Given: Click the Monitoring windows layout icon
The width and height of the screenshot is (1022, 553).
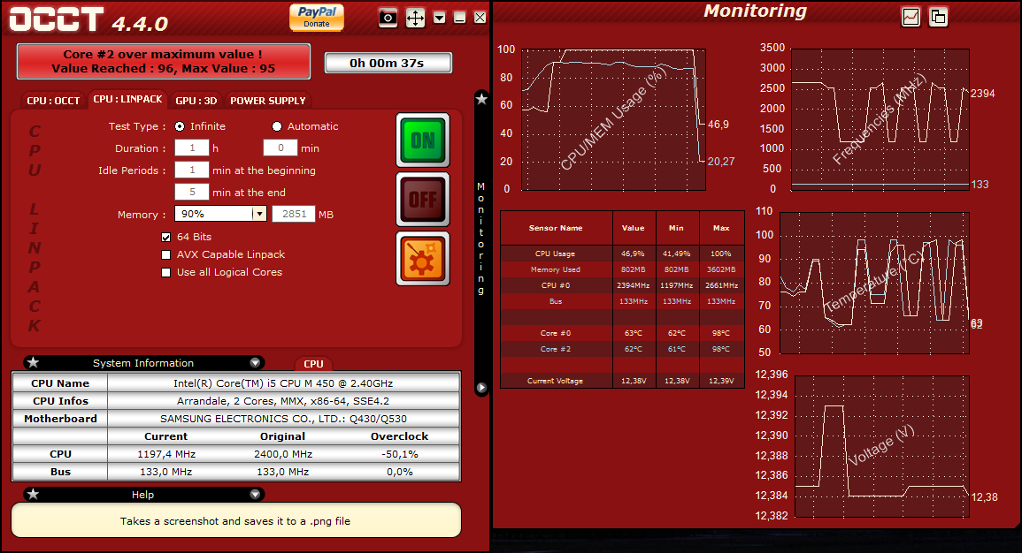Looking at the screenshot, I should (938, 17).
